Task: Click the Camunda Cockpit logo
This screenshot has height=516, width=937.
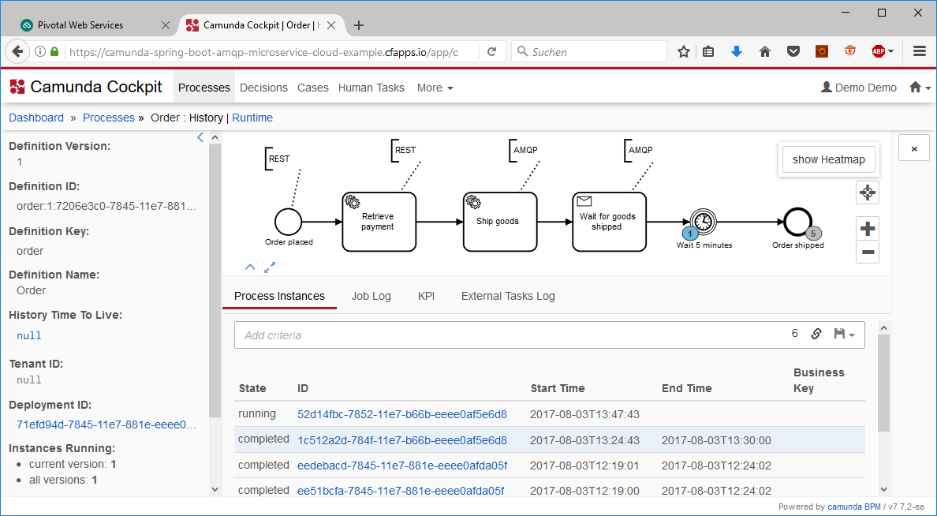Action: pyautogui.click(x=86, y=88)
